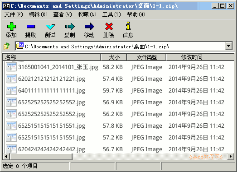
Task: Sort by the 修改时间 column header
Action: point(200,57)
